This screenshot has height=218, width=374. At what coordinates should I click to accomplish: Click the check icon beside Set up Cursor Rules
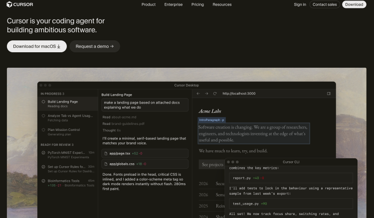[x=43, y=167]
